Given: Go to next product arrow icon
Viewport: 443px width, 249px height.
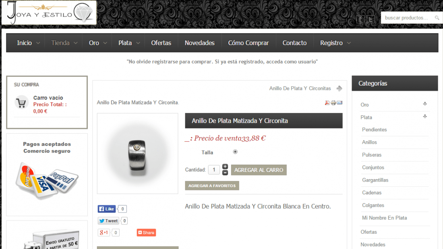Looking at the screenshot, I should tap(339, 88).
